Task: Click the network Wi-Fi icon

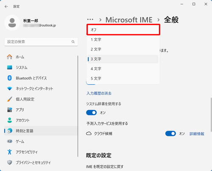Action: point(9,89)
